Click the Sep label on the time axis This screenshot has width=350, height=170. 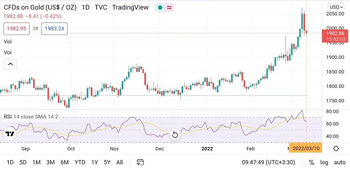[x=25, y=149]
